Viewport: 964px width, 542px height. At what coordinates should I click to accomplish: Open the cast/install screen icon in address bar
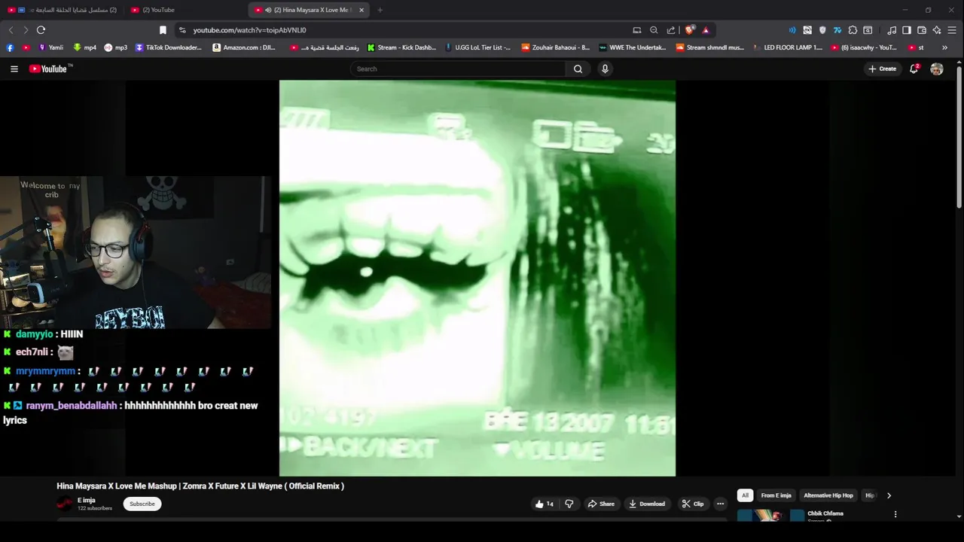tap(637, 30)
